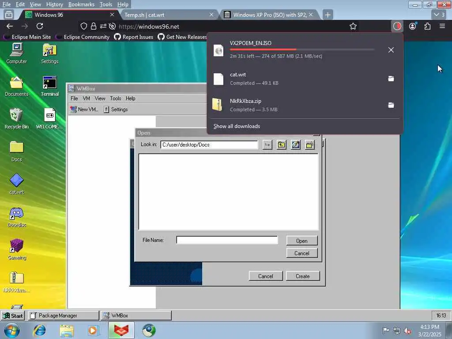Screen dimensions: 452x339
Task: Create a new folder in Open dialog
Action: tap(310, 145)
